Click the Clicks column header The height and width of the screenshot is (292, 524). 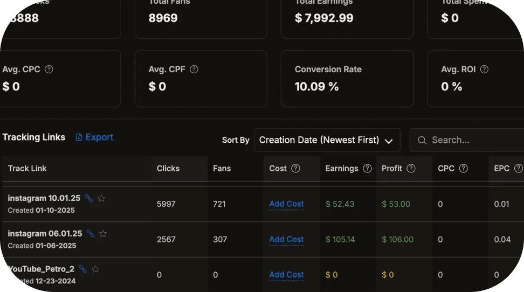pyautogui.click(x=168, y=169)
